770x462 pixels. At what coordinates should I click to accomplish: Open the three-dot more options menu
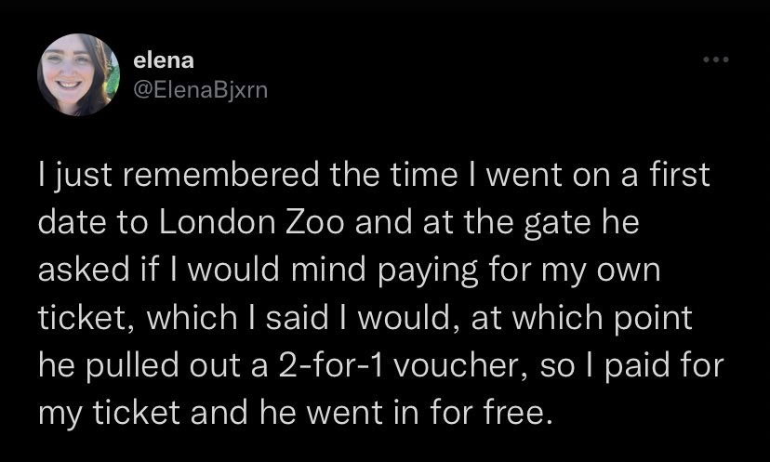[714, 61]
